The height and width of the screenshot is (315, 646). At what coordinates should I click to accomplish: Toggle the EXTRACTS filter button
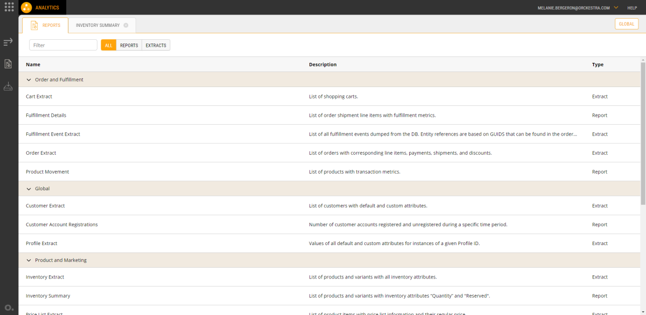pyautogui.click(x=156, y=45)
